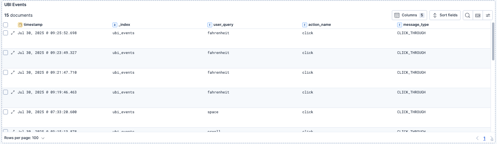Expand the 09:25:52.698 document row
The image size is (497, 144).
13,33
